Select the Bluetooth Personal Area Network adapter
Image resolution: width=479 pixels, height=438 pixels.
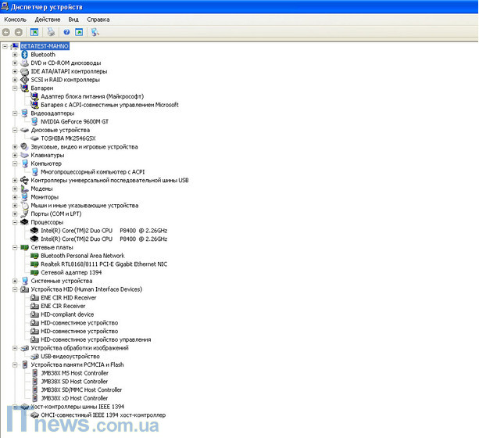click(x=82, y=256)
